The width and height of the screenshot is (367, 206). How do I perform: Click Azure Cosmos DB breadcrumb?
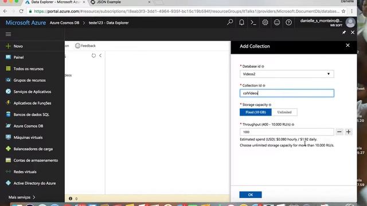(x=64, y=23)
